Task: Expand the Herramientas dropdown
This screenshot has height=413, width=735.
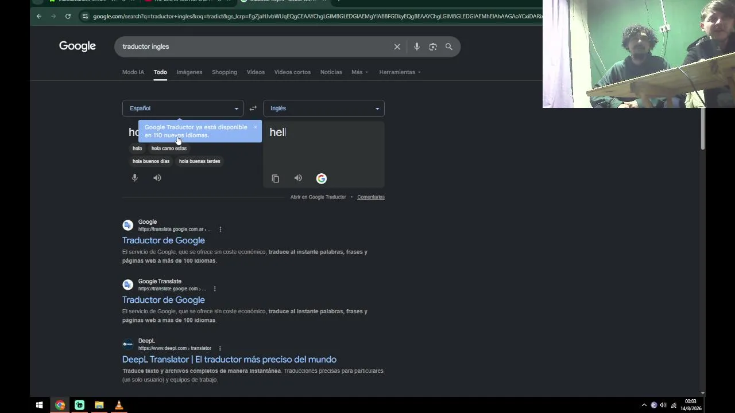Action: click(400, 72)
